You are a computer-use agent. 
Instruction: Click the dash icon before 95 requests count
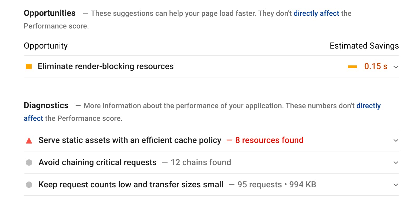coord(231,184)
